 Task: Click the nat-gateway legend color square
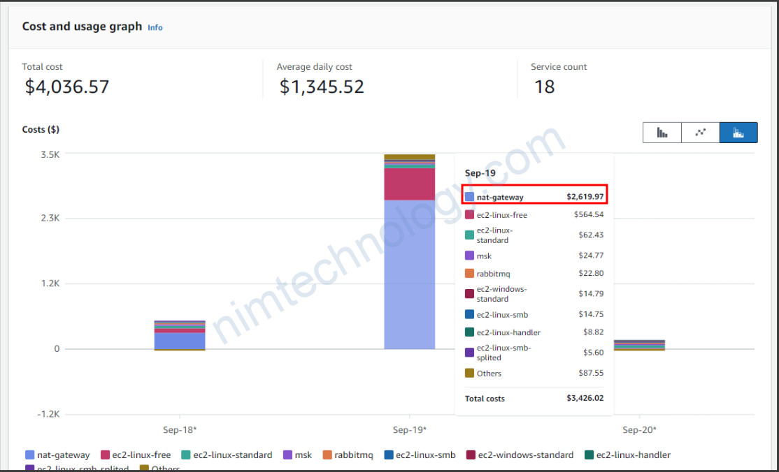coord(29,455)
